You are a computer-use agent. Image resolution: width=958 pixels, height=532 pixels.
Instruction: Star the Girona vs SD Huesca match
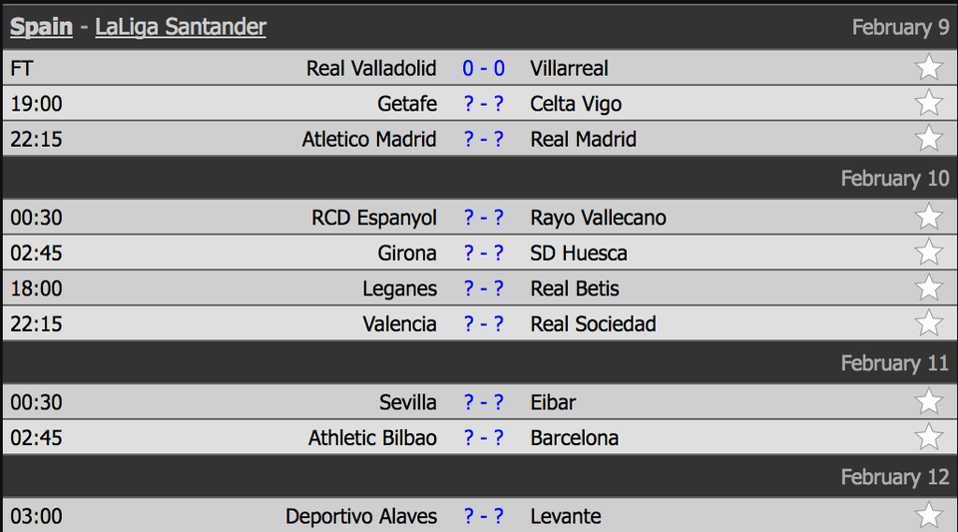coord(929,252)
